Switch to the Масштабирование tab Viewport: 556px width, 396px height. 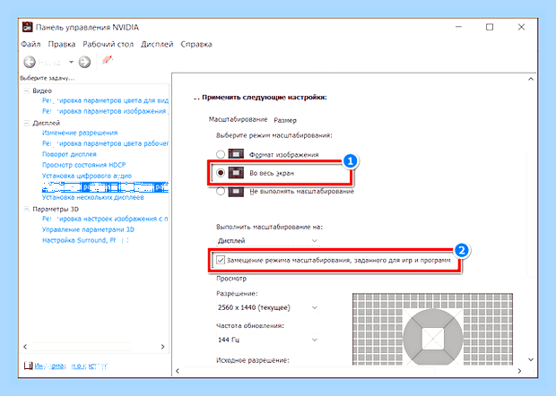point(238,119)
